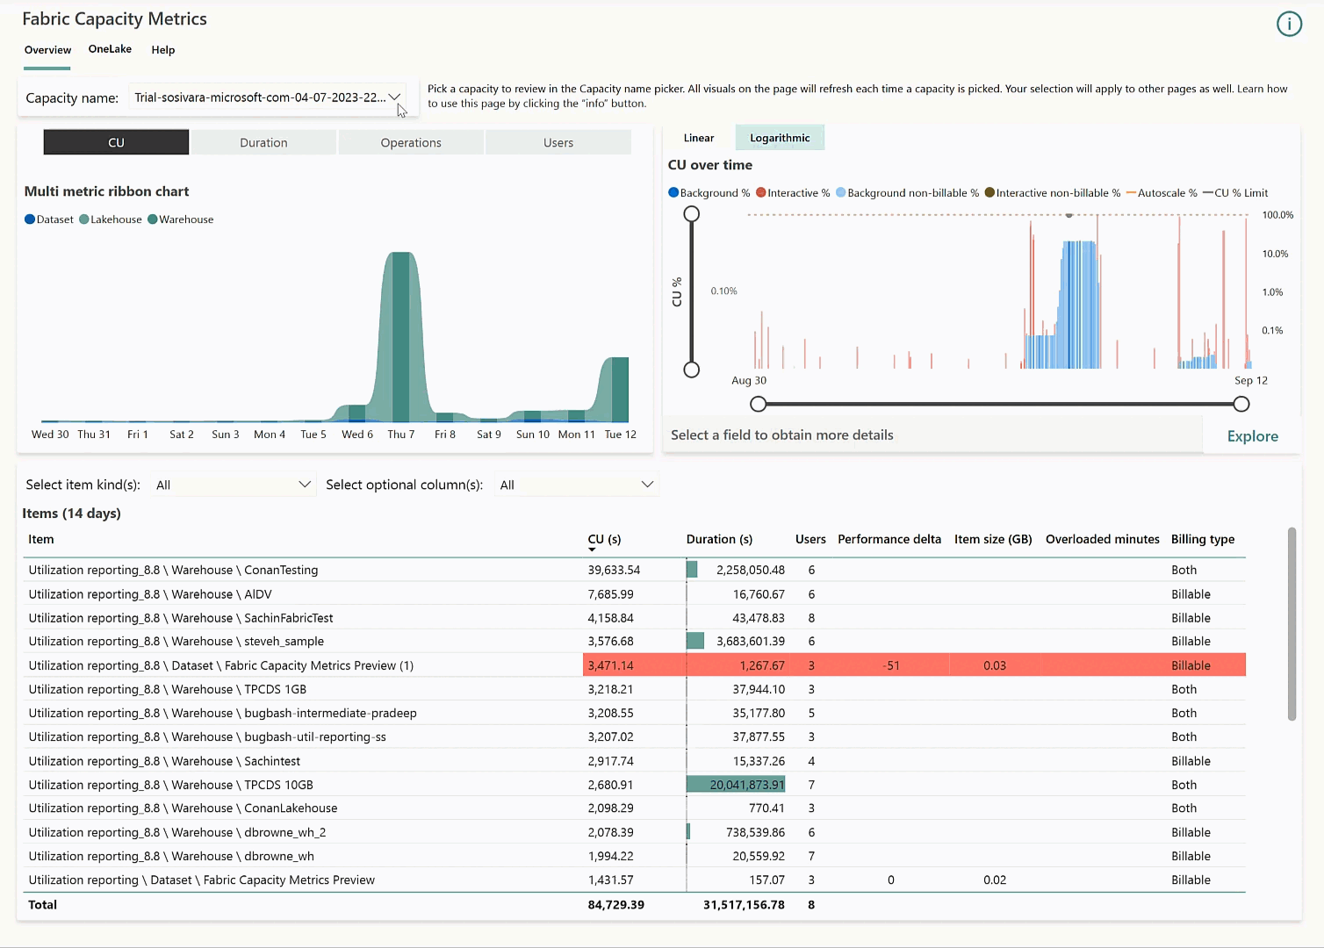Screen dimensions: 1324x948
Task: Switch the CU over time chart to Linear scale
Action: [x=698, y=137]
